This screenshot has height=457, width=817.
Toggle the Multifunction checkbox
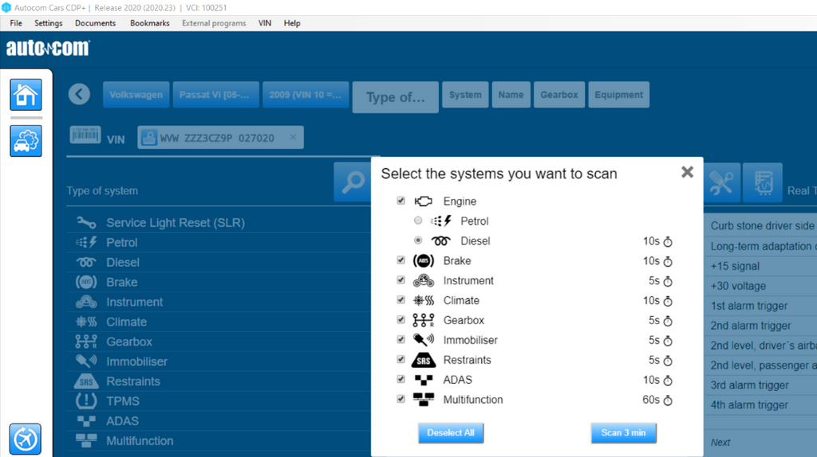(x=401, y=400)
